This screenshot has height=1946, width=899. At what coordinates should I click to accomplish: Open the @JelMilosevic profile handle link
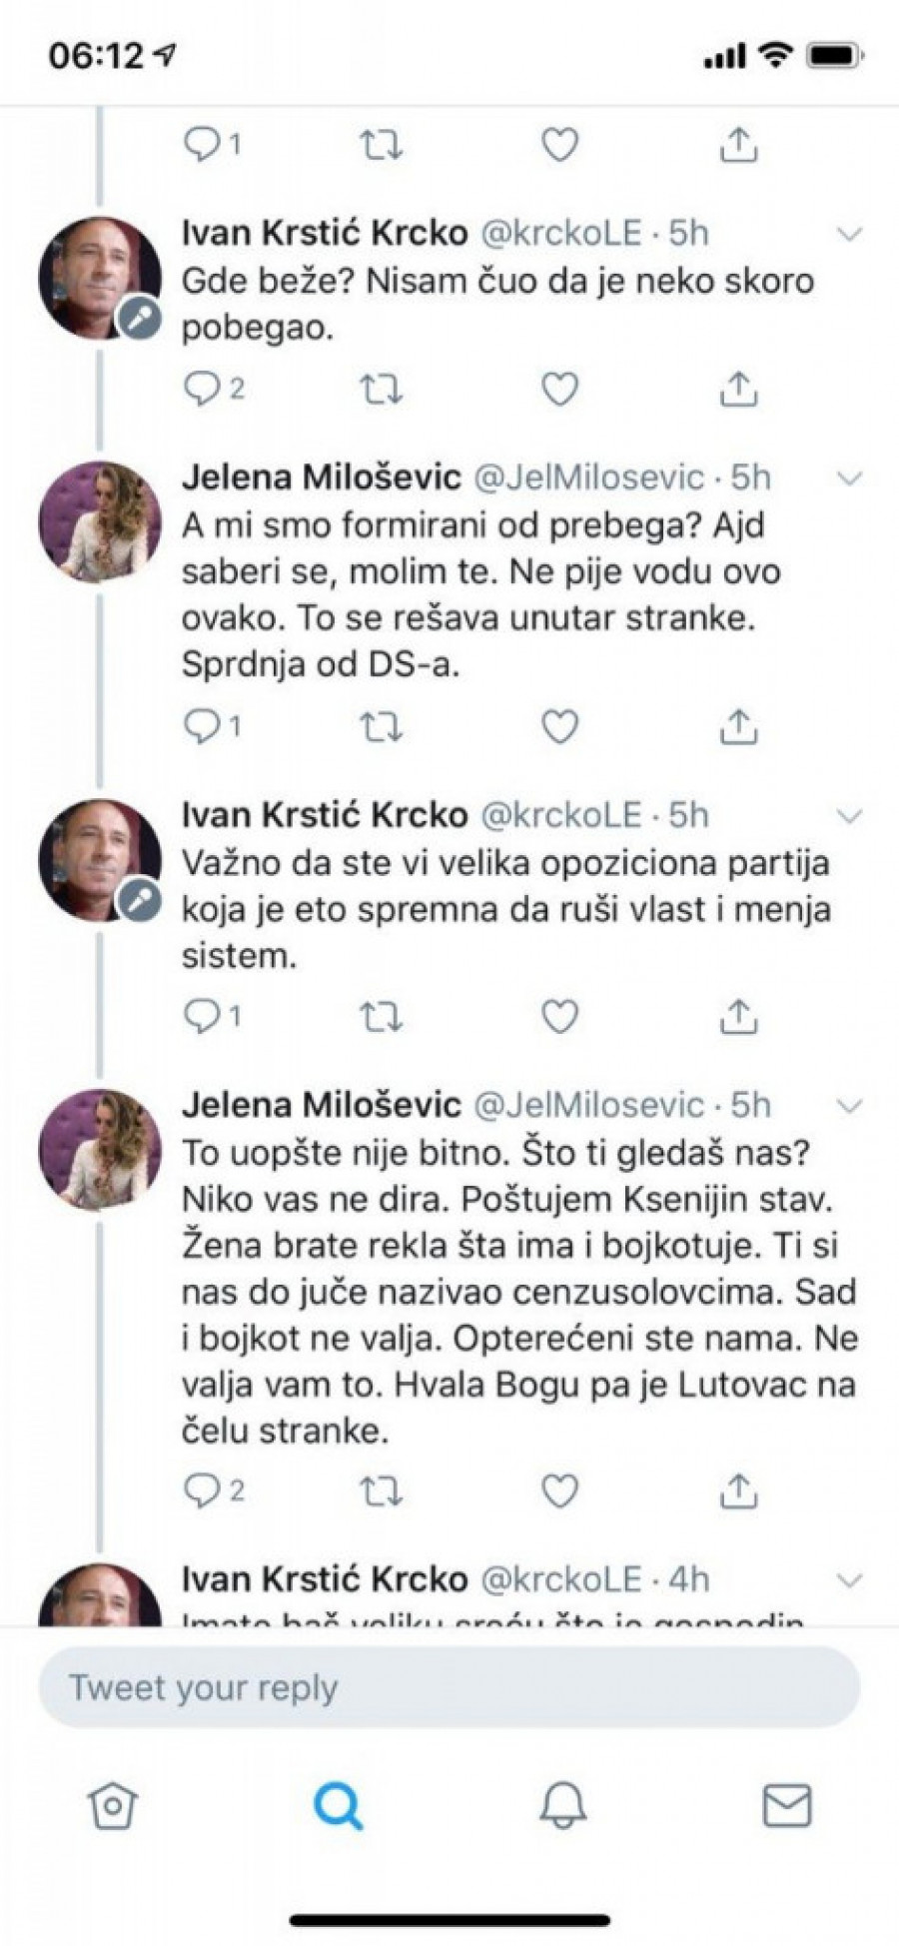[x=587, y=478]
